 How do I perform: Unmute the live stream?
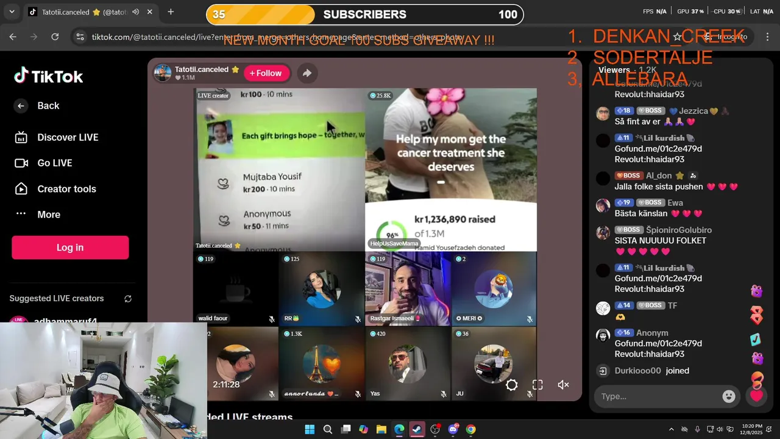[564, 385]
